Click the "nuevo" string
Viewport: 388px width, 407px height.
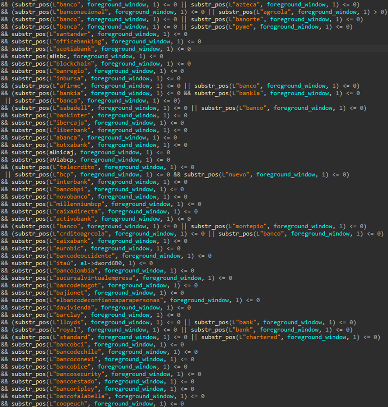pyautogui.click(x=237, y=175)
